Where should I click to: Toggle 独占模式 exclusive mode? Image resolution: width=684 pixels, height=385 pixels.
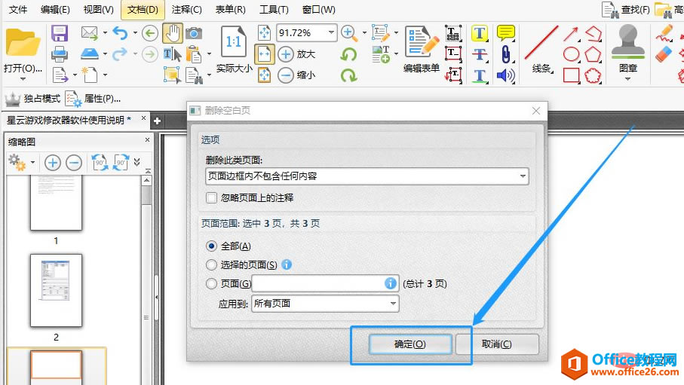(x=32, y=99)
